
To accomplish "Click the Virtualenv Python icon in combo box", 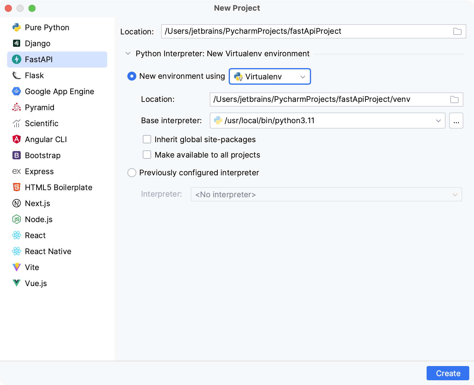I will [238, 77].
